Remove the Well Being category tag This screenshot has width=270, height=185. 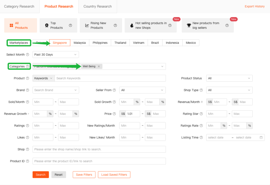tap(99, 66)
